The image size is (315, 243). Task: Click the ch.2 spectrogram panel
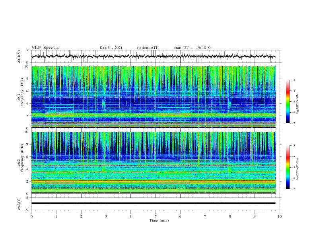coord(154,163)
